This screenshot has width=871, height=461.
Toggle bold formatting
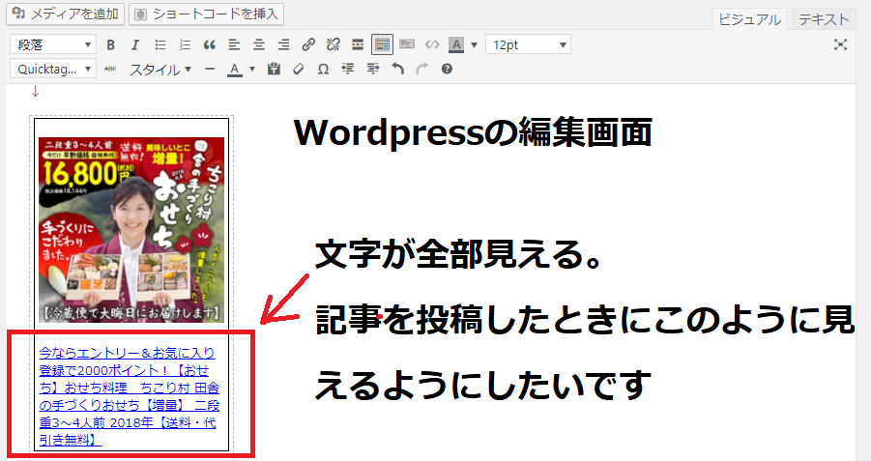(x=110, y=45)
